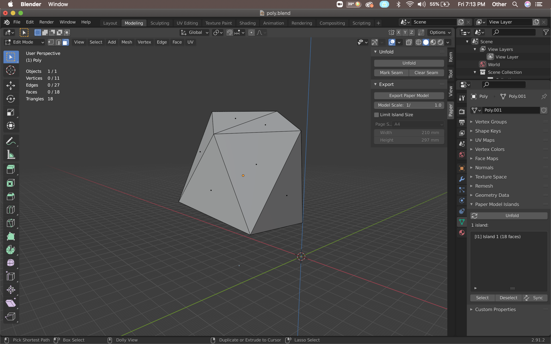
Task: Open the Mesh menu
Action: click(127, 42)
